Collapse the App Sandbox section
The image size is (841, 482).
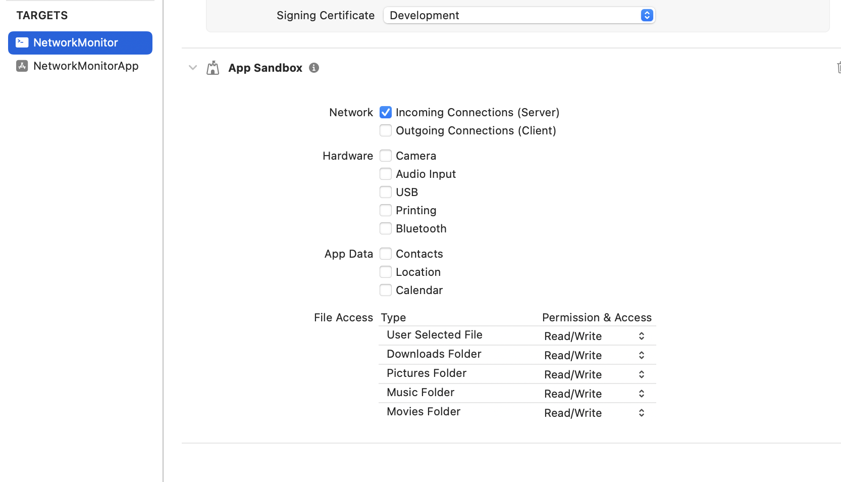coord(193,68)
